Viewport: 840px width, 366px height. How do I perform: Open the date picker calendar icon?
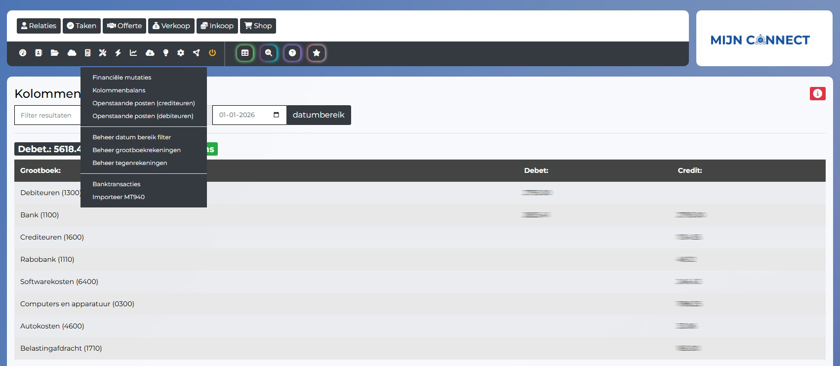click(x=276, y=115)
